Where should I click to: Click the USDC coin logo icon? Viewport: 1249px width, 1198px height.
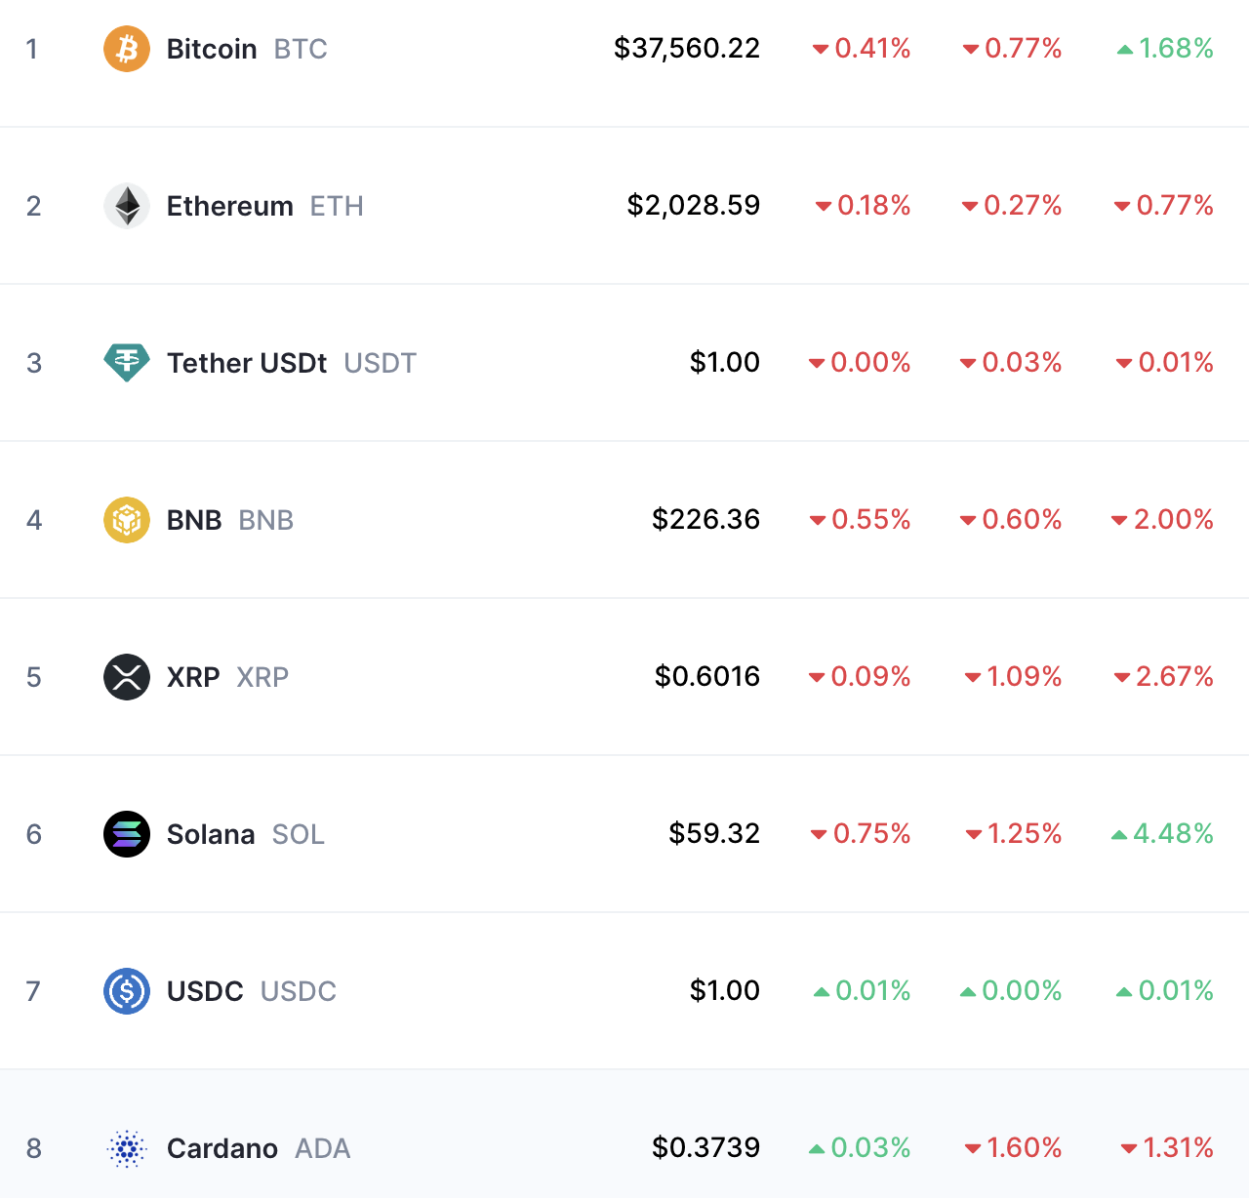click(127, 991)
